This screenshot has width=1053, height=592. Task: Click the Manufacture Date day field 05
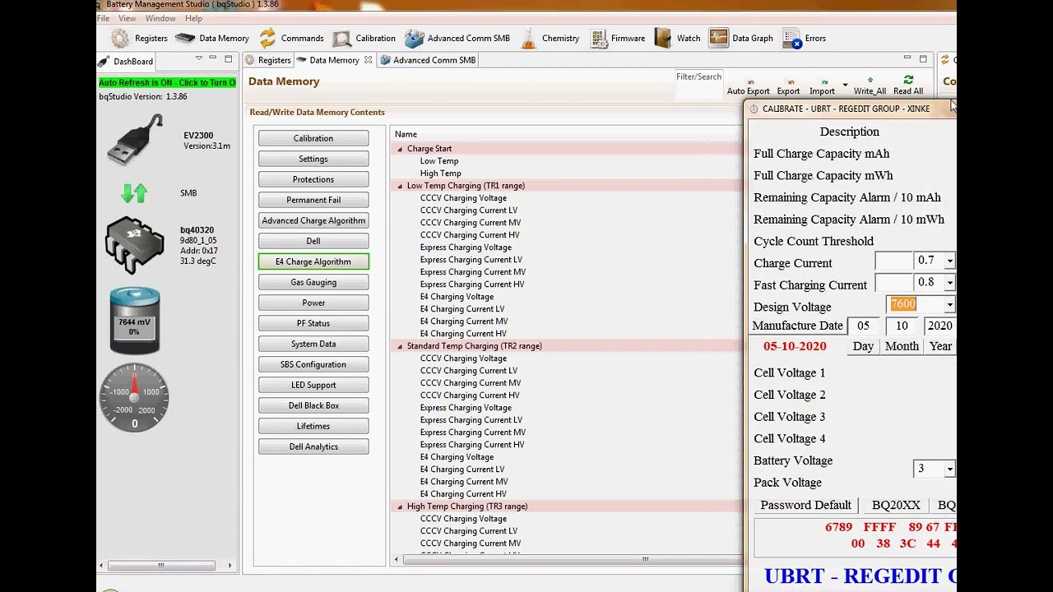(863, 326)
